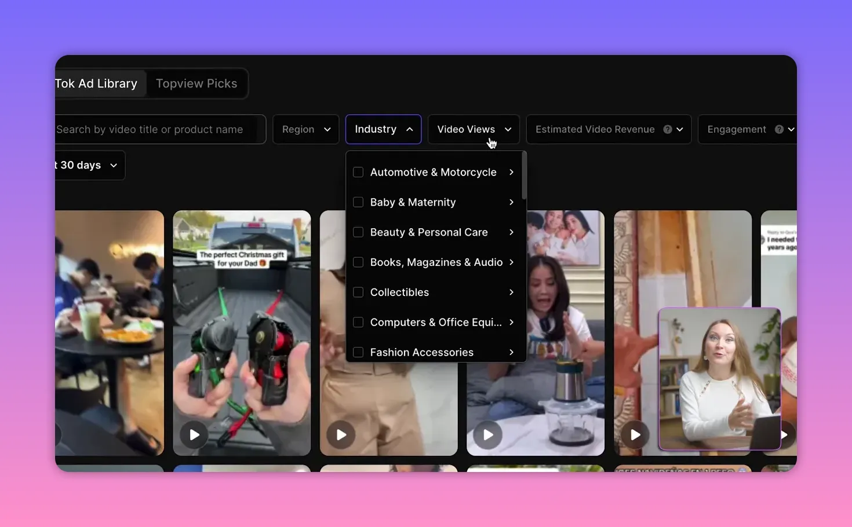
Task: Click the help icon beside Engagement filter
Action: (x=780, y=129)
